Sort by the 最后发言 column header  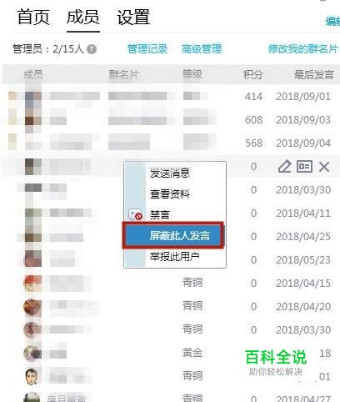point(314,74)
